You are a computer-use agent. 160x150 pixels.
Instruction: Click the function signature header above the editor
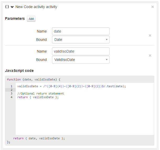[x=33, y=79]
